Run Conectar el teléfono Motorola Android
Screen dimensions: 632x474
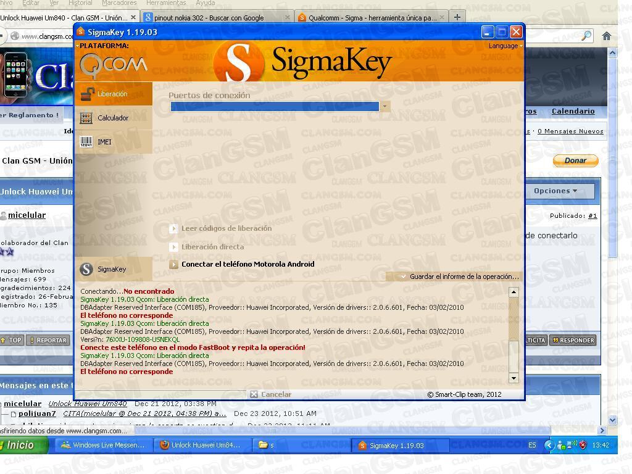point(242,264)
